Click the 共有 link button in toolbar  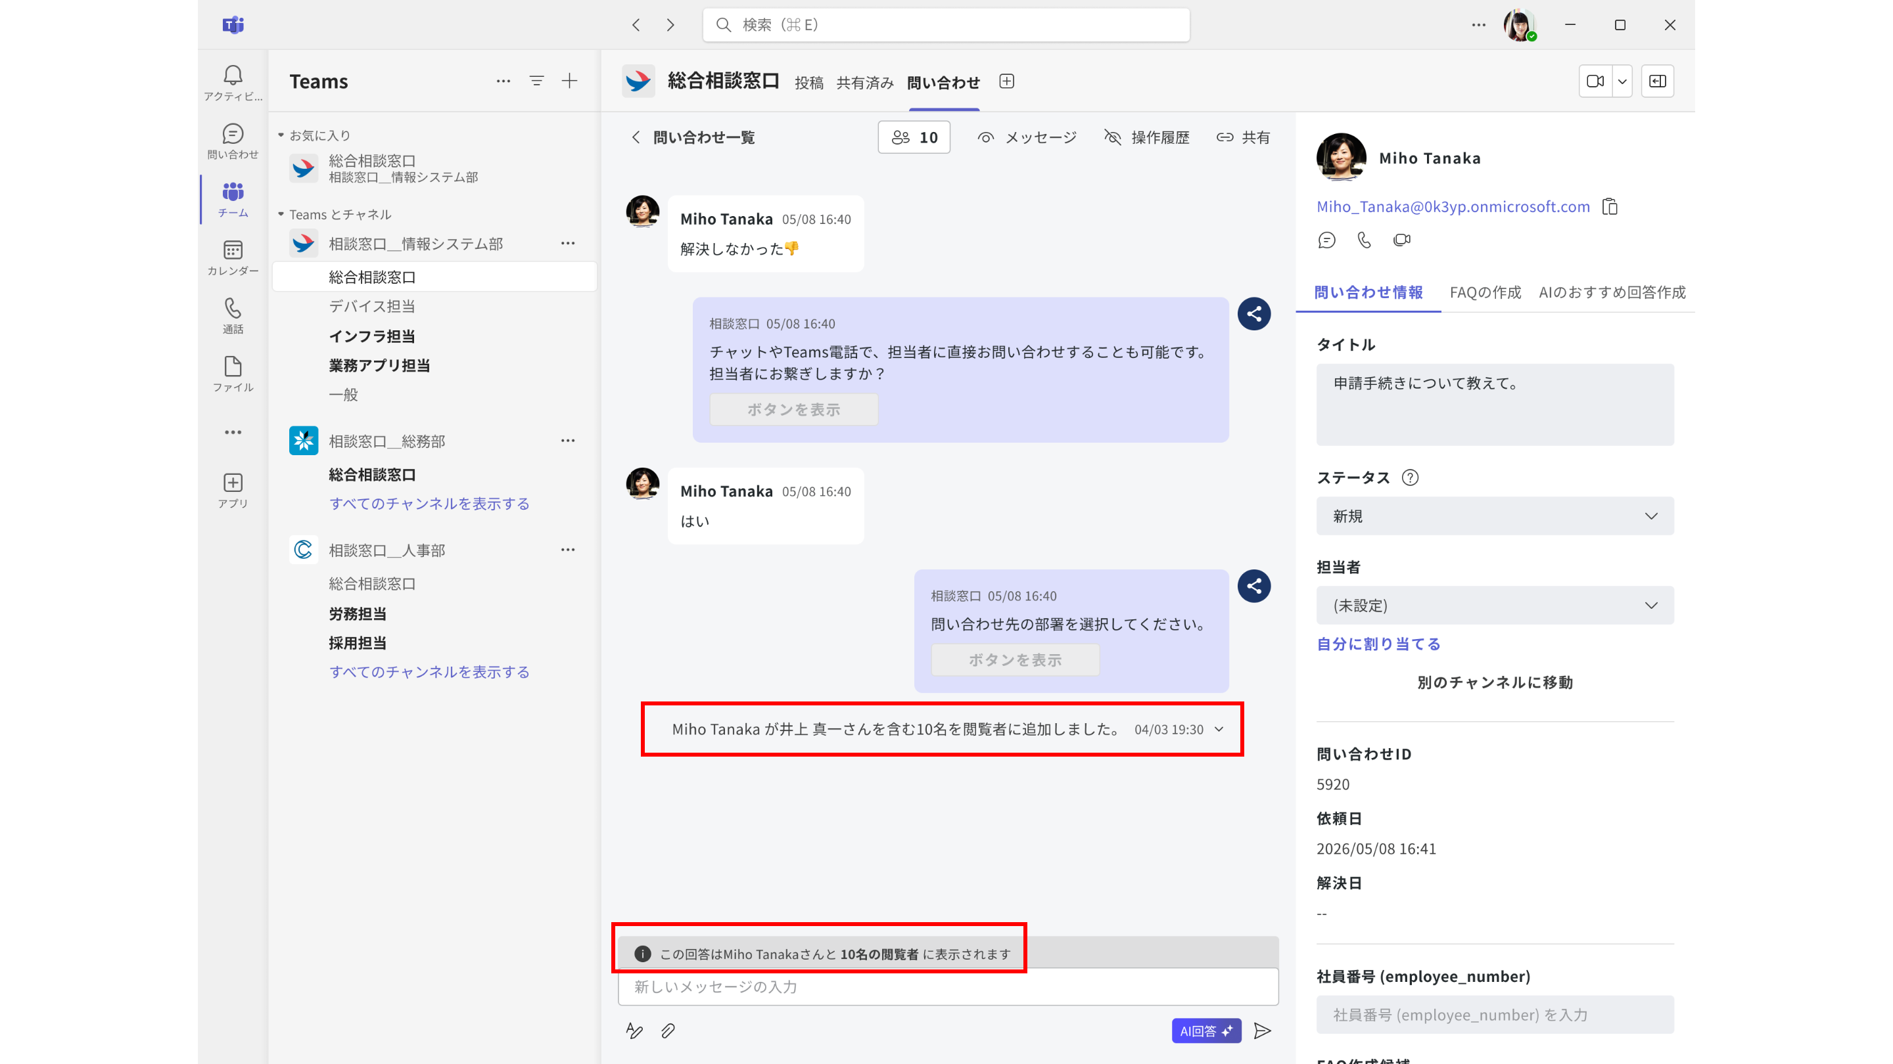[1244, 137]
